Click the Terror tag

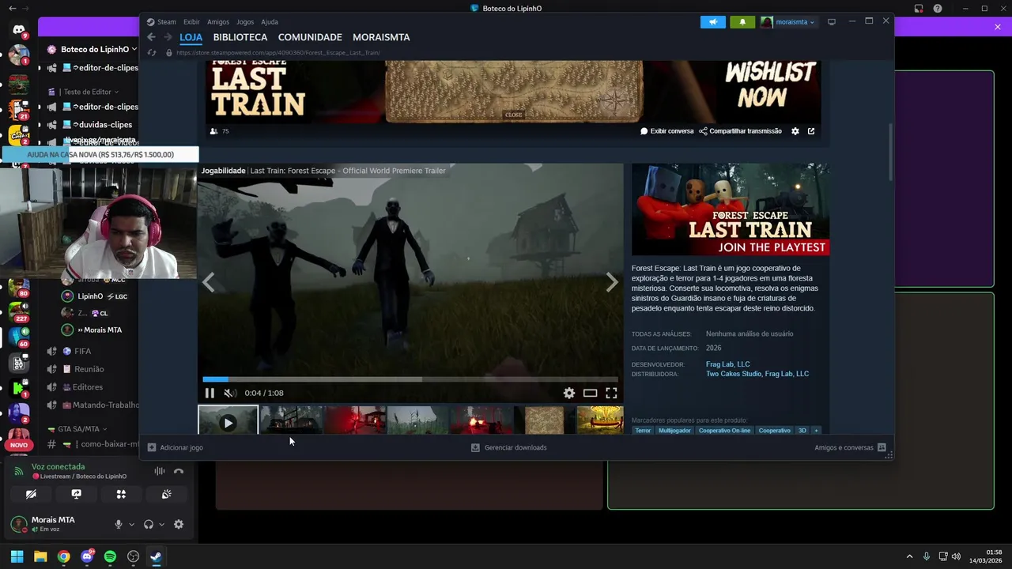tap(643, 431)
